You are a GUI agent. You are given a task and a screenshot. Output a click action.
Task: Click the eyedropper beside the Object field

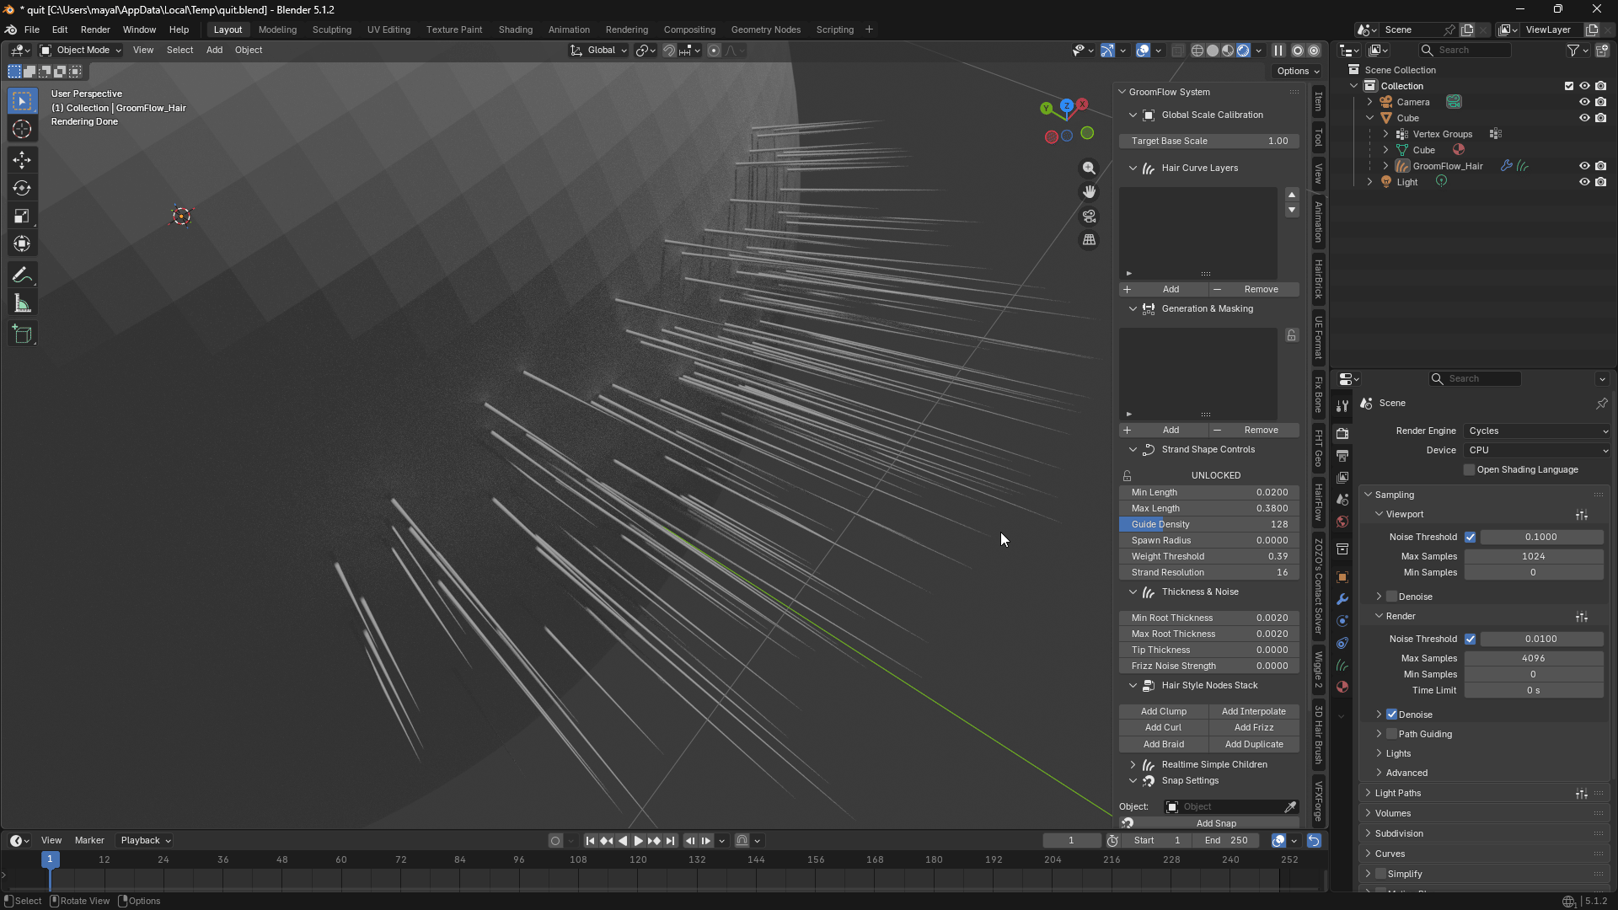click(x=1290, y=807)
